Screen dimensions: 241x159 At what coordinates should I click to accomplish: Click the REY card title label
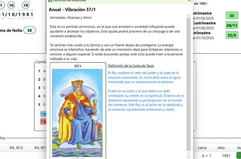(x=78, y=66)
